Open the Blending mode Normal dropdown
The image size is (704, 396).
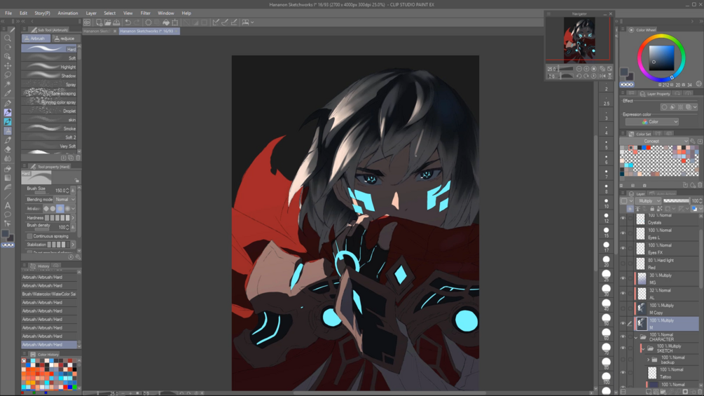[x=64, y=199]
